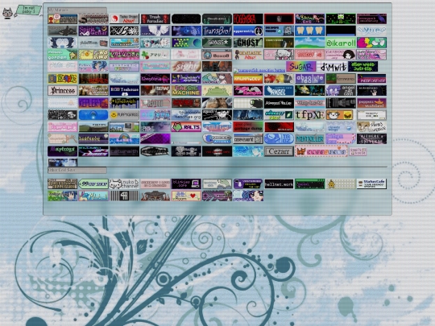Select the barcode 411 button

pyautogui.click(x=124, y=196)
